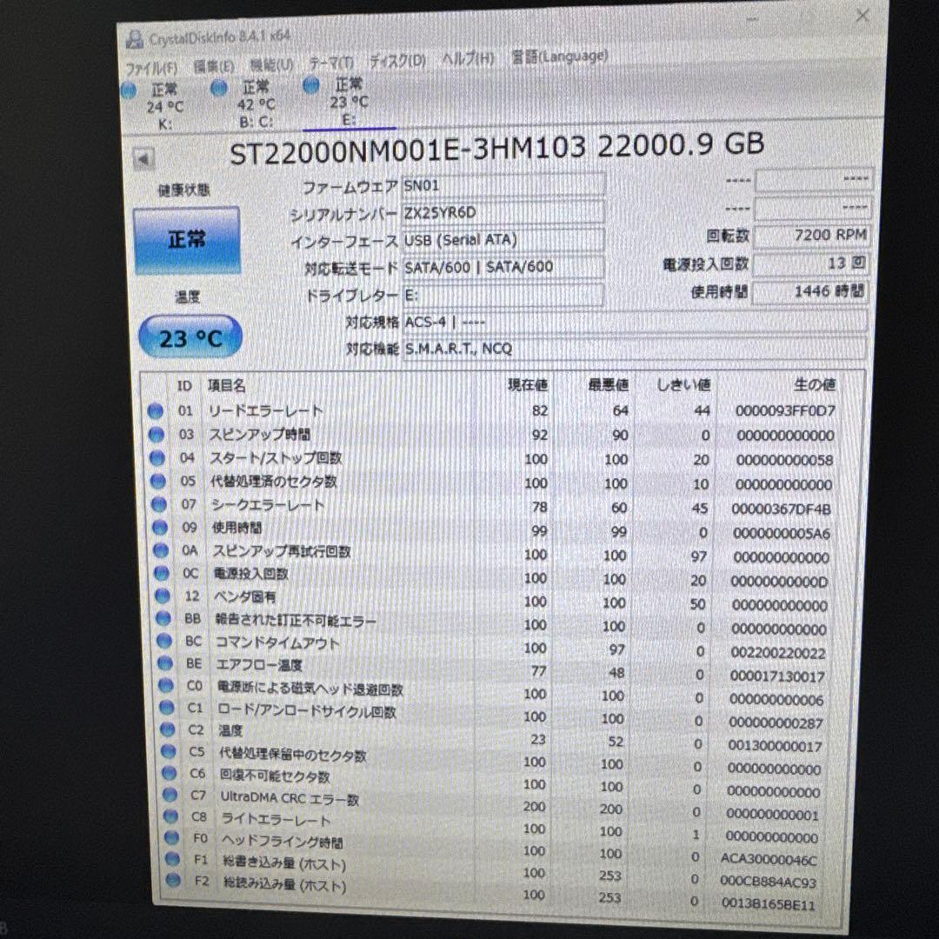
Task: Click the CrystalDiskInfo icon in the title bar
Action: 133,37
